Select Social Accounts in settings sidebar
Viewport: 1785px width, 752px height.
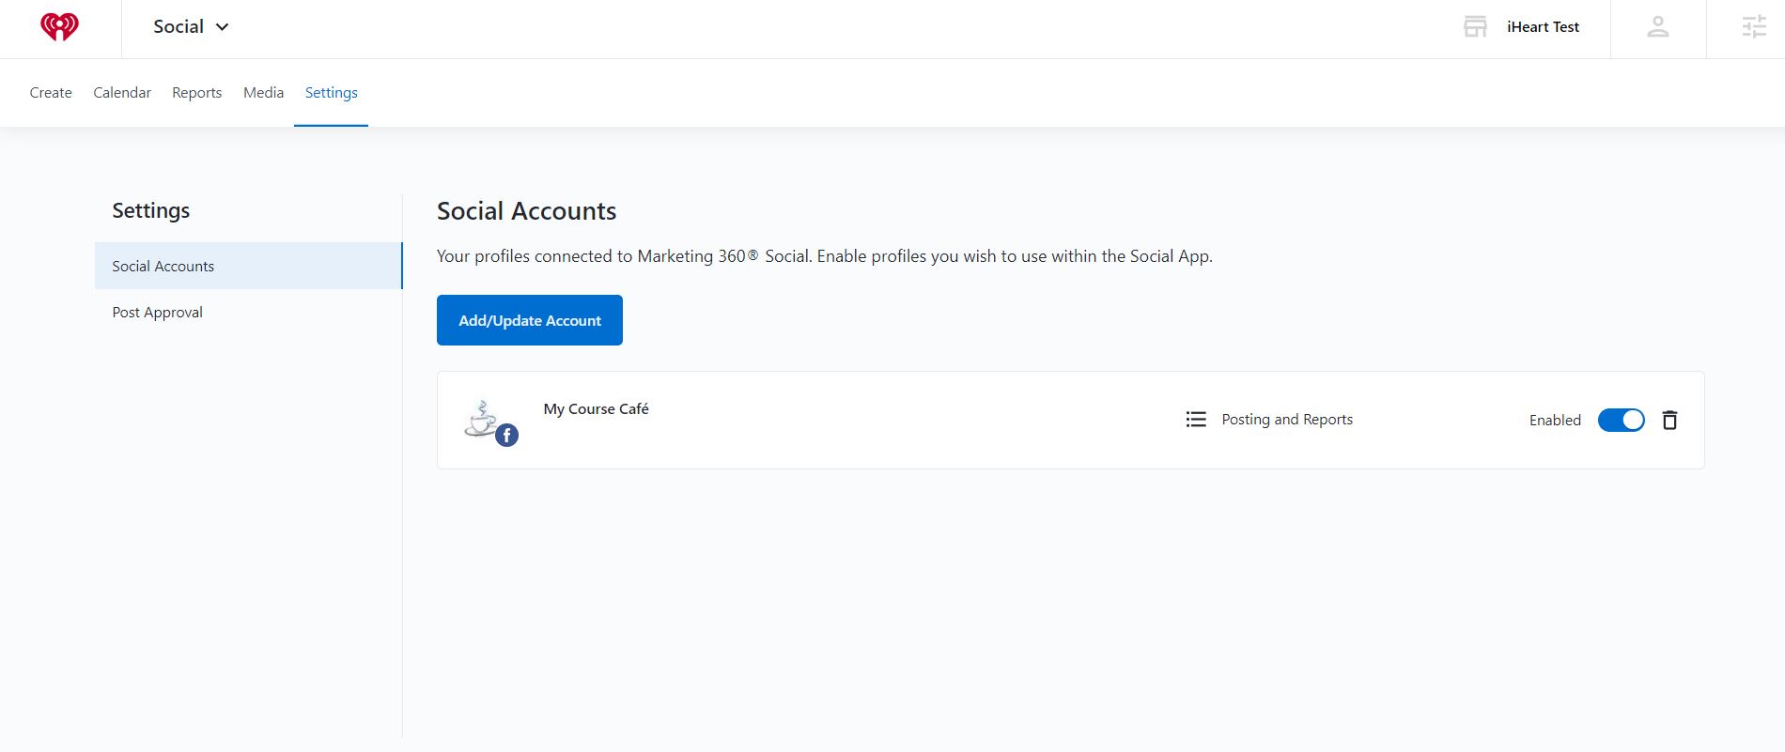[248, 266]
